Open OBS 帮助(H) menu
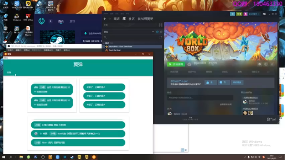Viewport: 285px width, 160px height. point(67,50)
